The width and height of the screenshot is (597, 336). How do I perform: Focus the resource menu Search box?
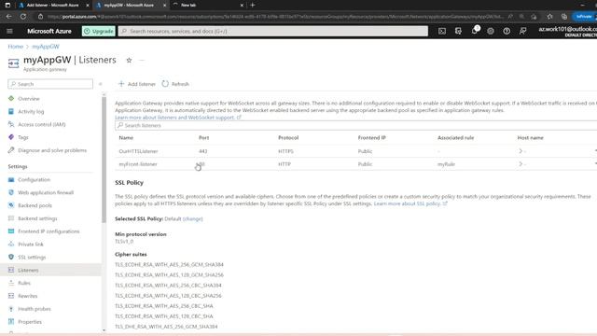click(50, 84)
